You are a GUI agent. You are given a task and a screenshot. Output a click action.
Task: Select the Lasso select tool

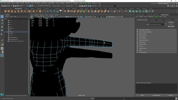[x=2, y=20]
